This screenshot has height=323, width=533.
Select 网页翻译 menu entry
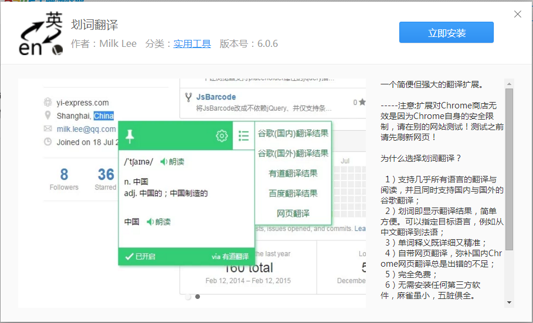[293, 213]
